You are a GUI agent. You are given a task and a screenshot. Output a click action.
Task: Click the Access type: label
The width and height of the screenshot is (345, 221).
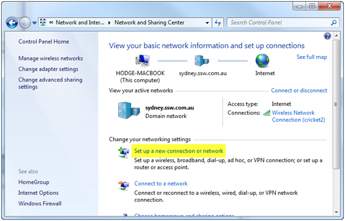(242, 104)
